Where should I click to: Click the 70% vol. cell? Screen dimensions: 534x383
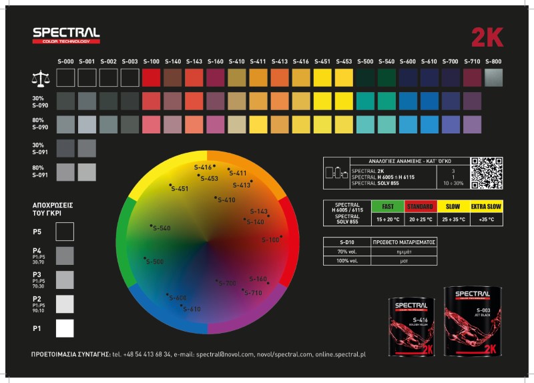347,252
